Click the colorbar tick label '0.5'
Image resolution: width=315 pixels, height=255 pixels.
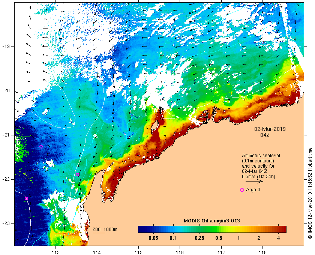[219, 238]
